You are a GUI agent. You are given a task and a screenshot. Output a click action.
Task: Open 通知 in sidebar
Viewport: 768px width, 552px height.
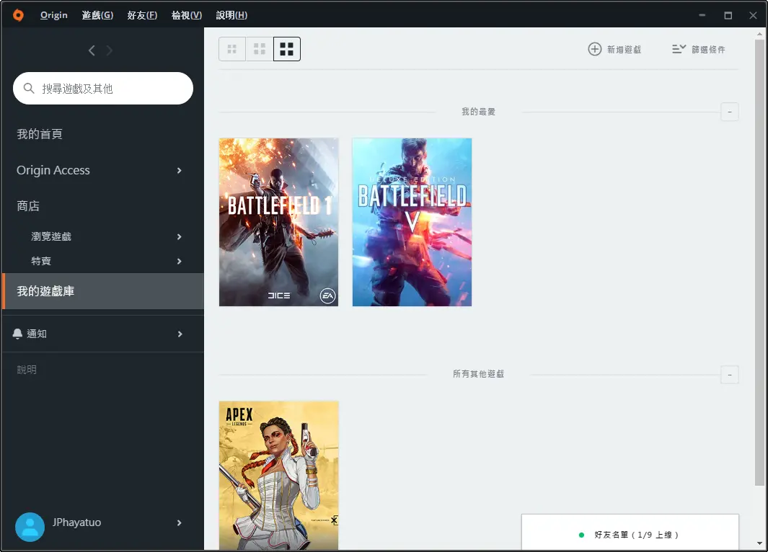click(37, 334)
